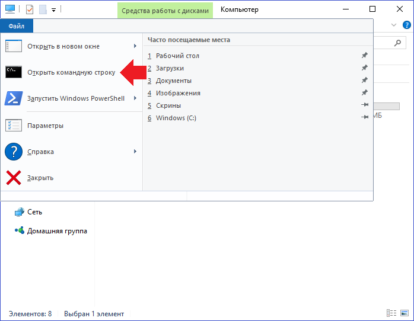Screen dimensions: 414x321
Task: Click the PowerShell icon
Action: pos(14,98)
